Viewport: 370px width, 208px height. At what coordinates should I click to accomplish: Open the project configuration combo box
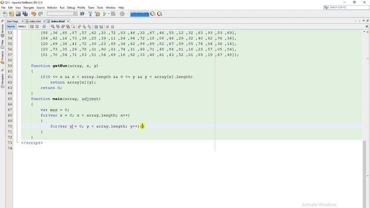point(62,14)
